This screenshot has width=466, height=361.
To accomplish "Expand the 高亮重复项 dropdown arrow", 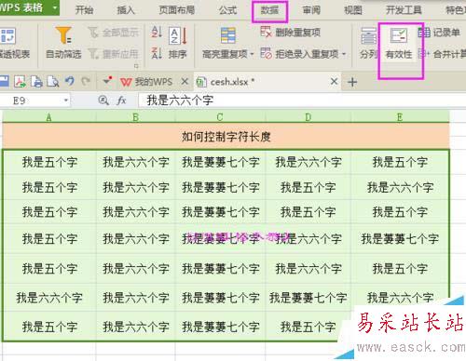I will coord(252,54).
